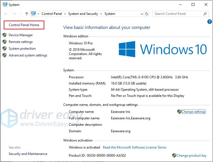Open Advanced system settings
The image size is (213, 162).
(x=28, y=55)
